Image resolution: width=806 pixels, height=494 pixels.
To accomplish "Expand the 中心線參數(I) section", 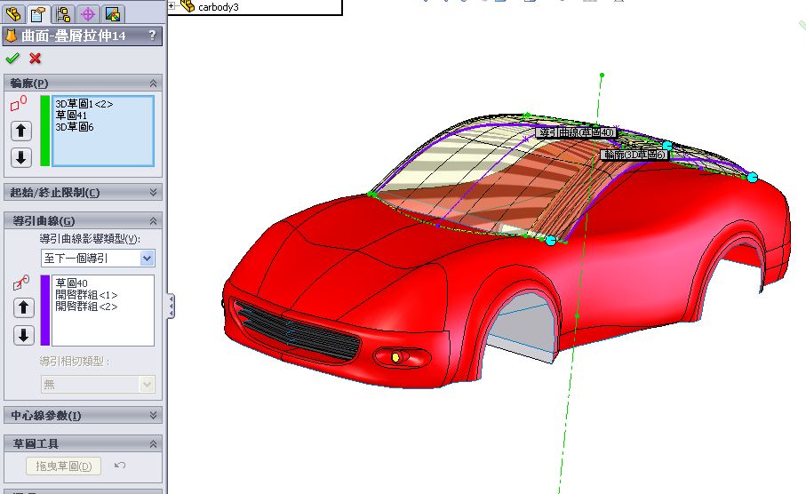I will coord(153,415).
